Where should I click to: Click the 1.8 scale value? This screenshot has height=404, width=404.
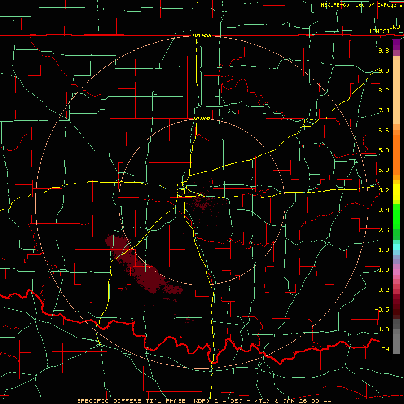click(384, 250)
